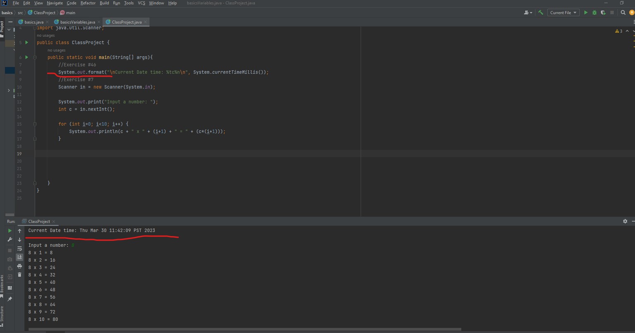Click the run gutter icon beside class ClassProject

[x=26, y=43]
